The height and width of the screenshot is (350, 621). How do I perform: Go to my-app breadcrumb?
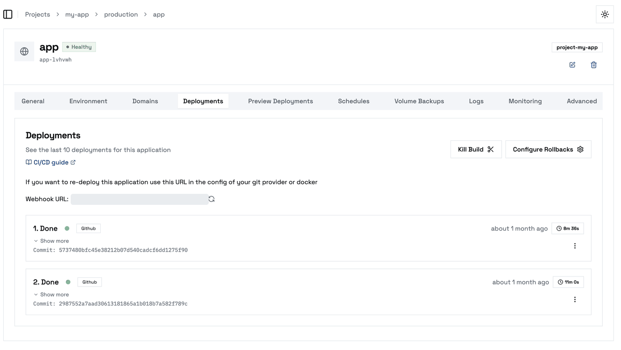pos(77,14)
